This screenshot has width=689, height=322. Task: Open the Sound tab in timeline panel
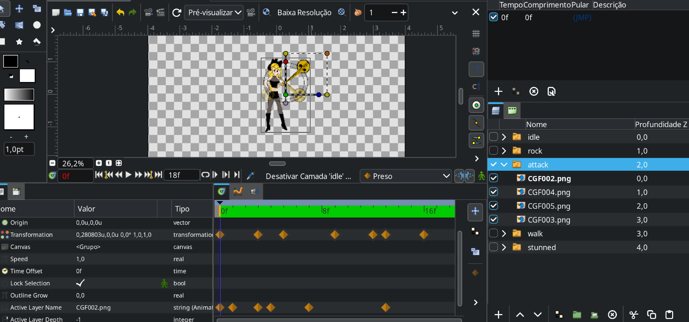[x=254, y=191]
